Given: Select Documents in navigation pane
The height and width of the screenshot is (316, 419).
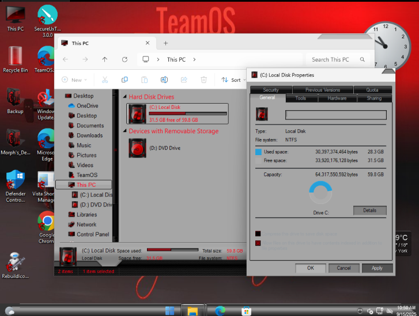Looking at the screenshot, I should coord(86,126).
